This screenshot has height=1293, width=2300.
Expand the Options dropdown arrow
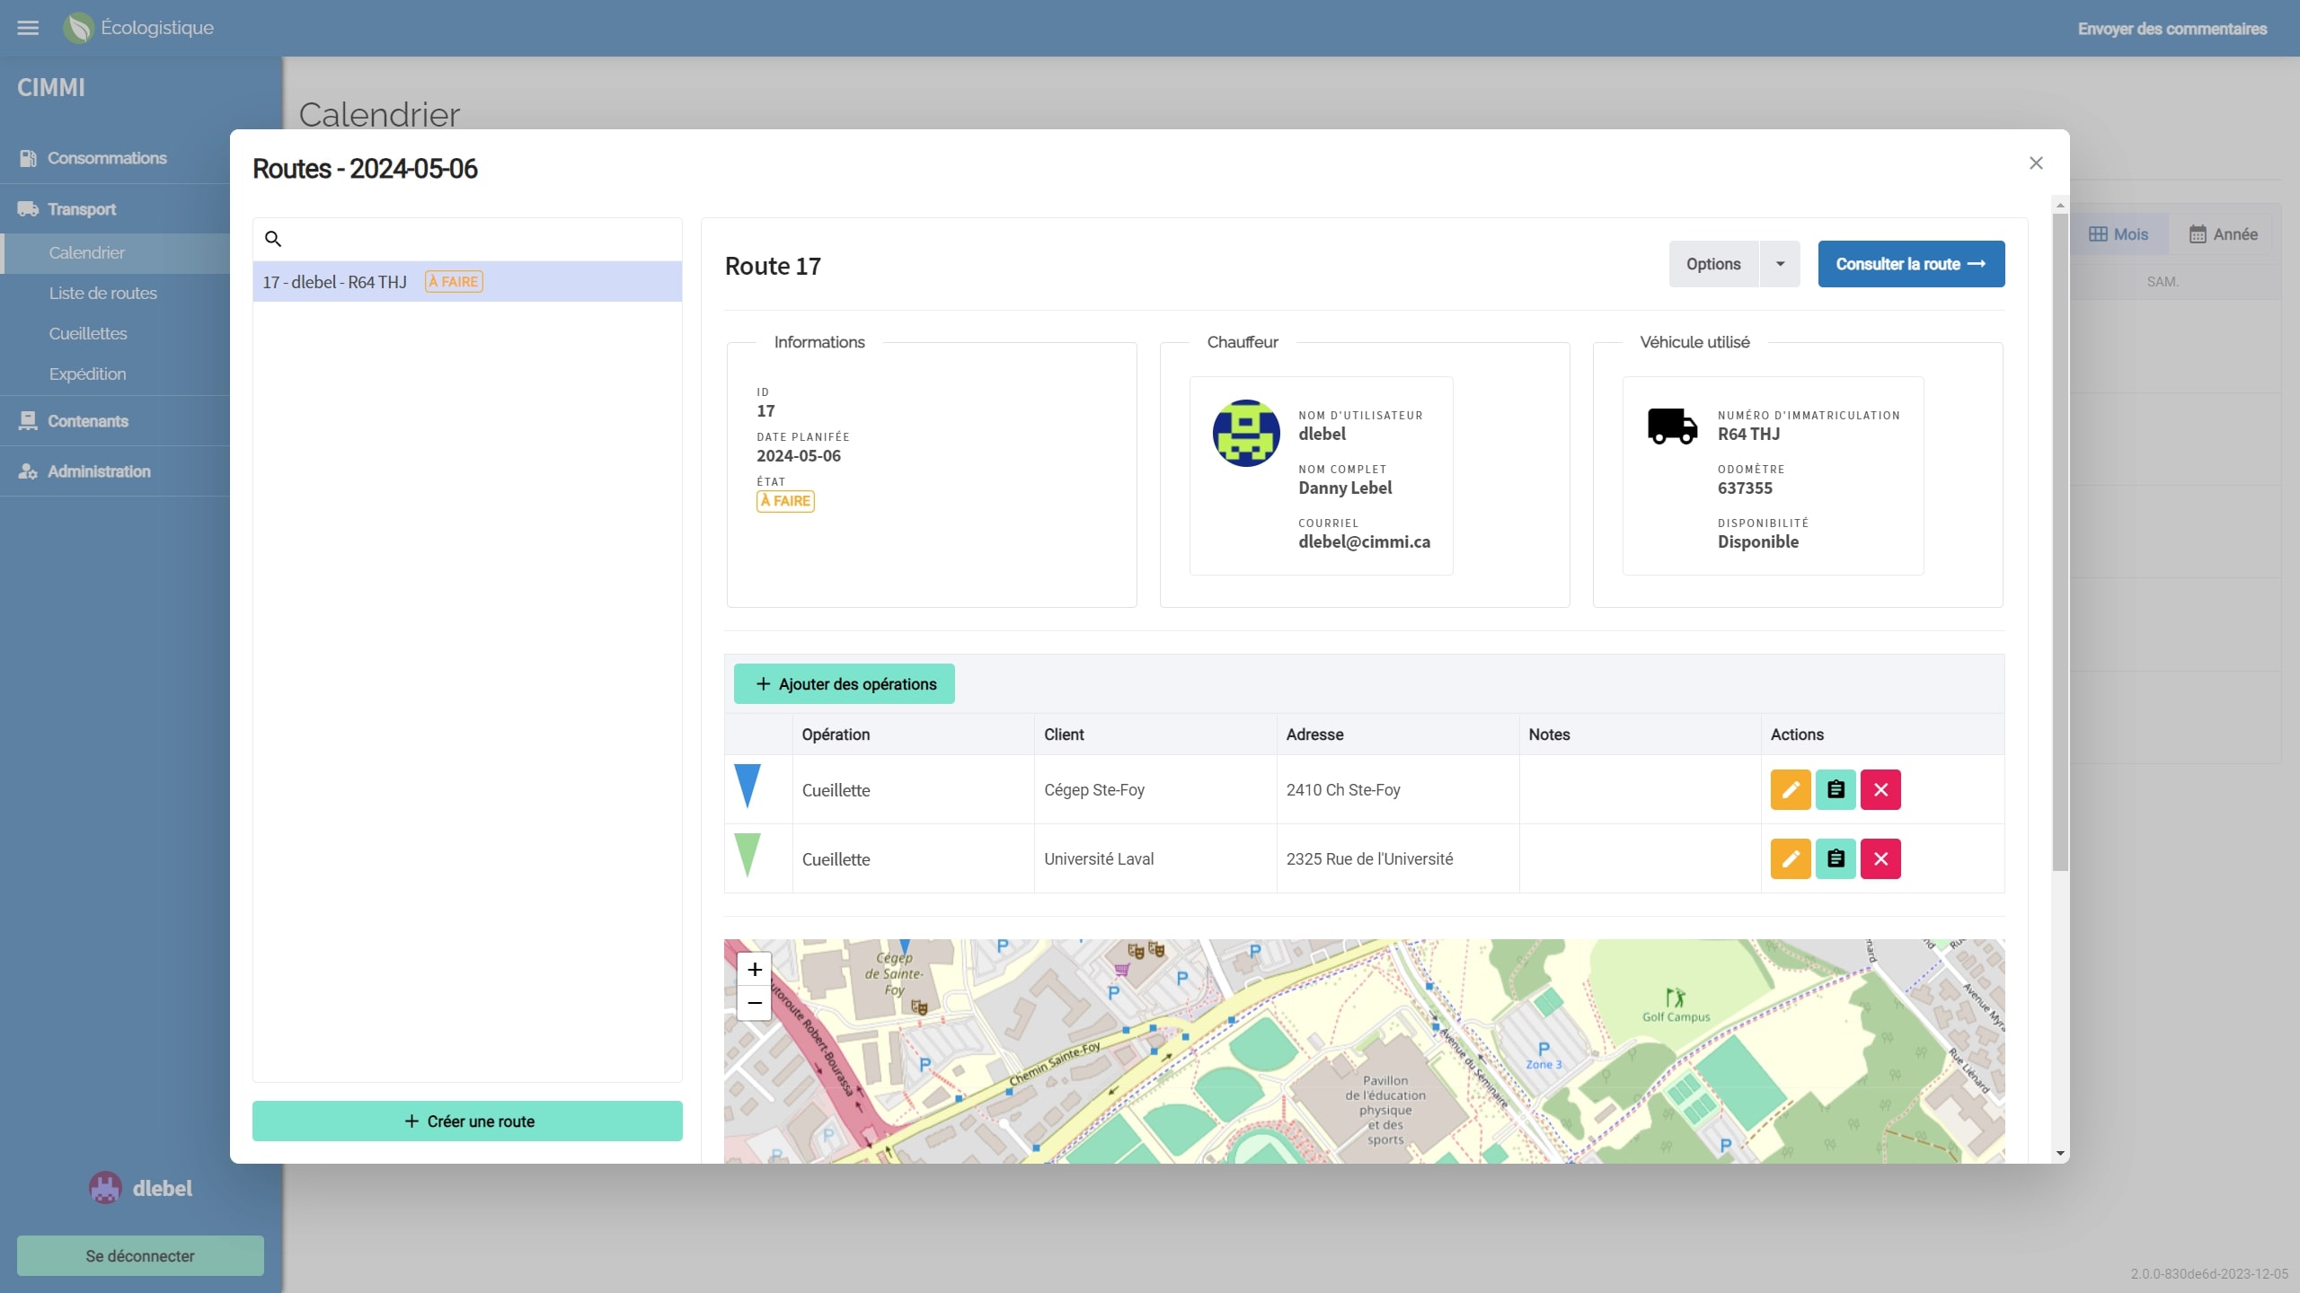click(1780, 264)
